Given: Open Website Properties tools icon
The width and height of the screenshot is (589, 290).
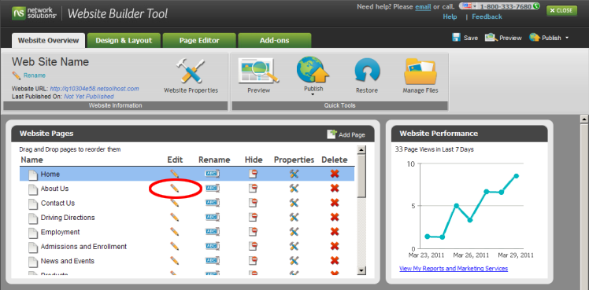Looking at the screenshot, I should tap(191, 71).
